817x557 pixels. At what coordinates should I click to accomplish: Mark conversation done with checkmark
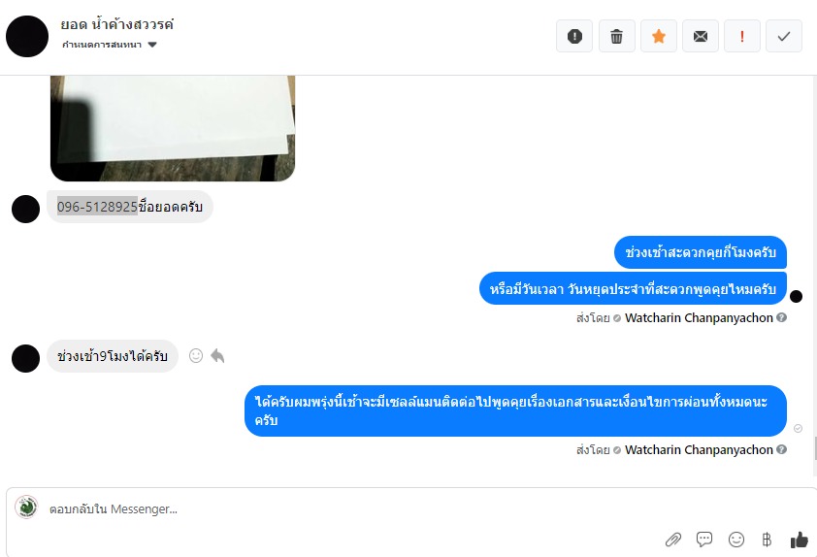784,36
